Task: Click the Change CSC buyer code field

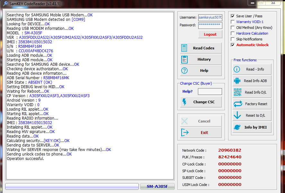Action: pyautogui.click(x=210, y=91)
